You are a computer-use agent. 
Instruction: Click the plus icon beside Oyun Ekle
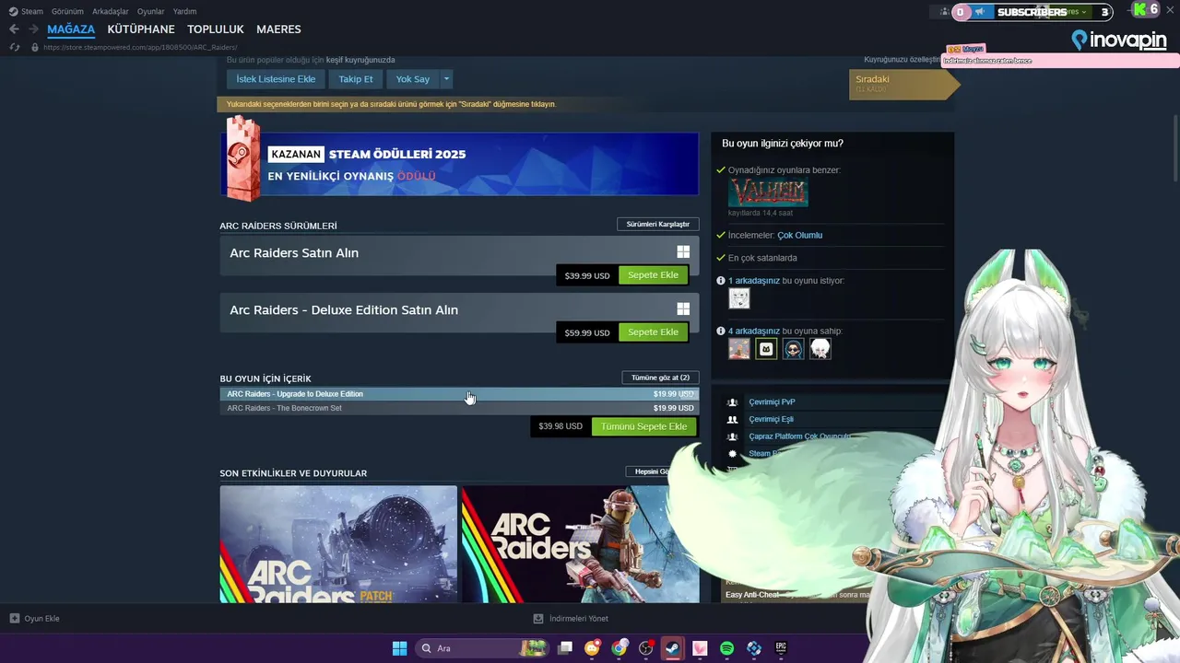pos(14,619)
